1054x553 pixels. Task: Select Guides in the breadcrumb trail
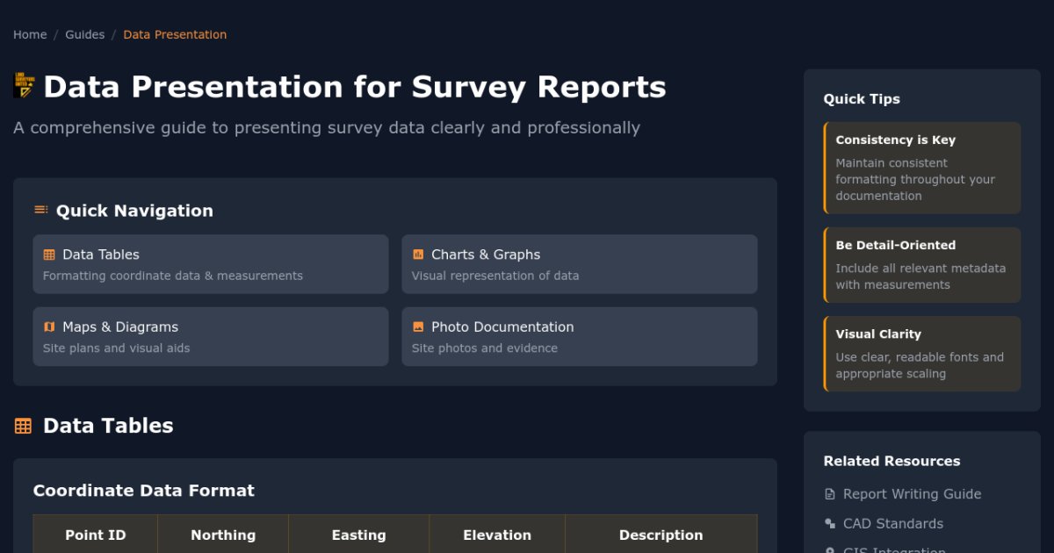pos(84,34)
